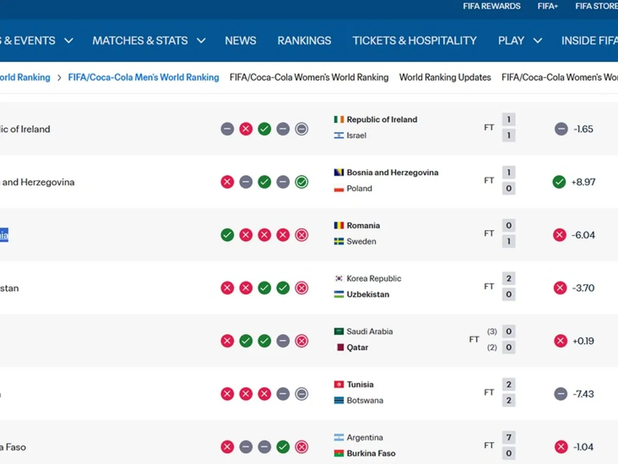Click the red loss icon in Republic of Ireland's form

pos(246,129)
